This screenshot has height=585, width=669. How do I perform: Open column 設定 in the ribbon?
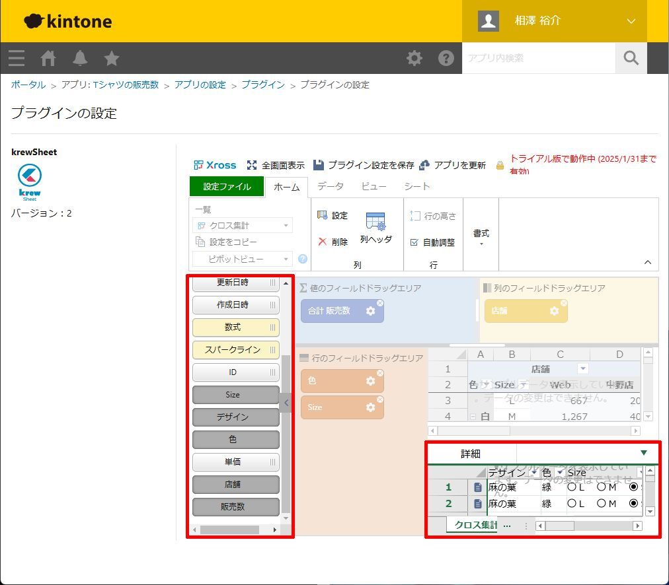pos(333,216)
